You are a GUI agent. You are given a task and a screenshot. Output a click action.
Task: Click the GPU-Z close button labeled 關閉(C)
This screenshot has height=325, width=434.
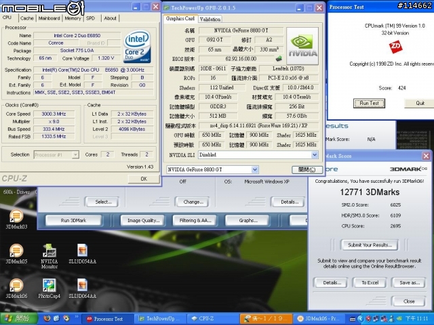[307, 169]
